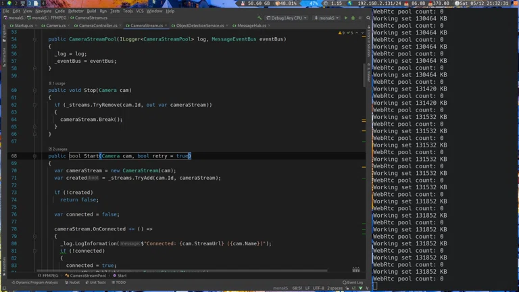Close the Startup.cs tab

[36, 26]
